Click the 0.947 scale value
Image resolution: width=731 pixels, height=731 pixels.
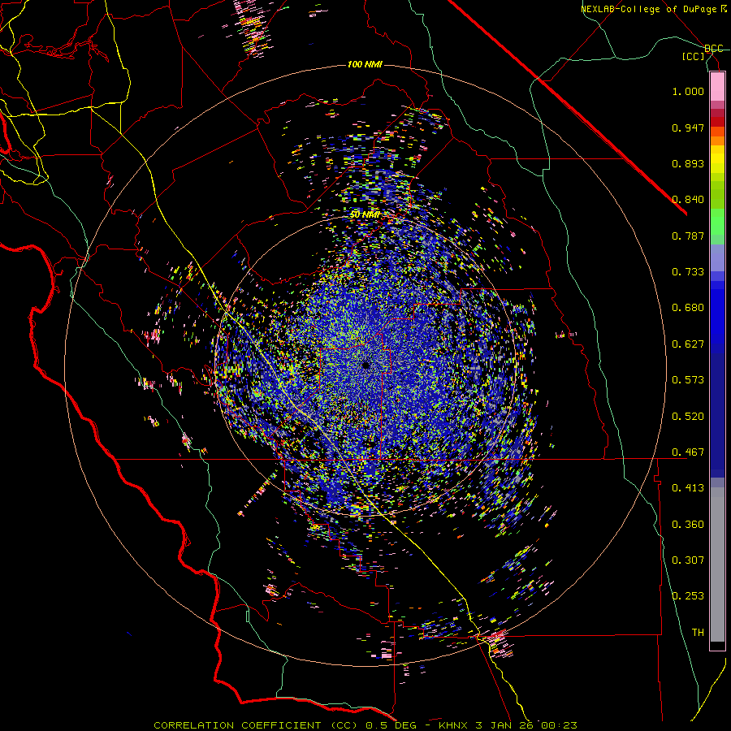coord(688,128)
